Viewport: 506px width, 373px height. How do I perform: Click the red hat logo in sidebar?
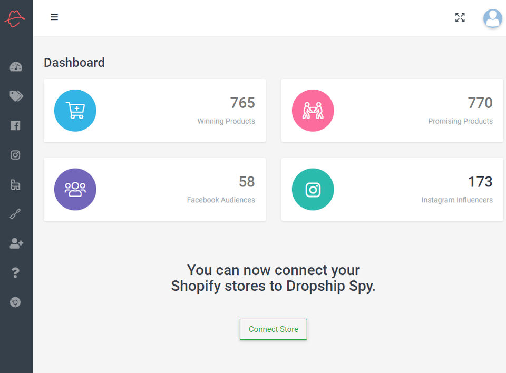(15, 18)
